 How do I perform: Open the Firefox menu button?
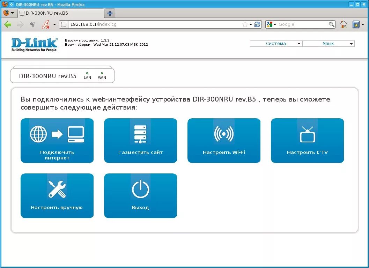[x=8, y=13]
